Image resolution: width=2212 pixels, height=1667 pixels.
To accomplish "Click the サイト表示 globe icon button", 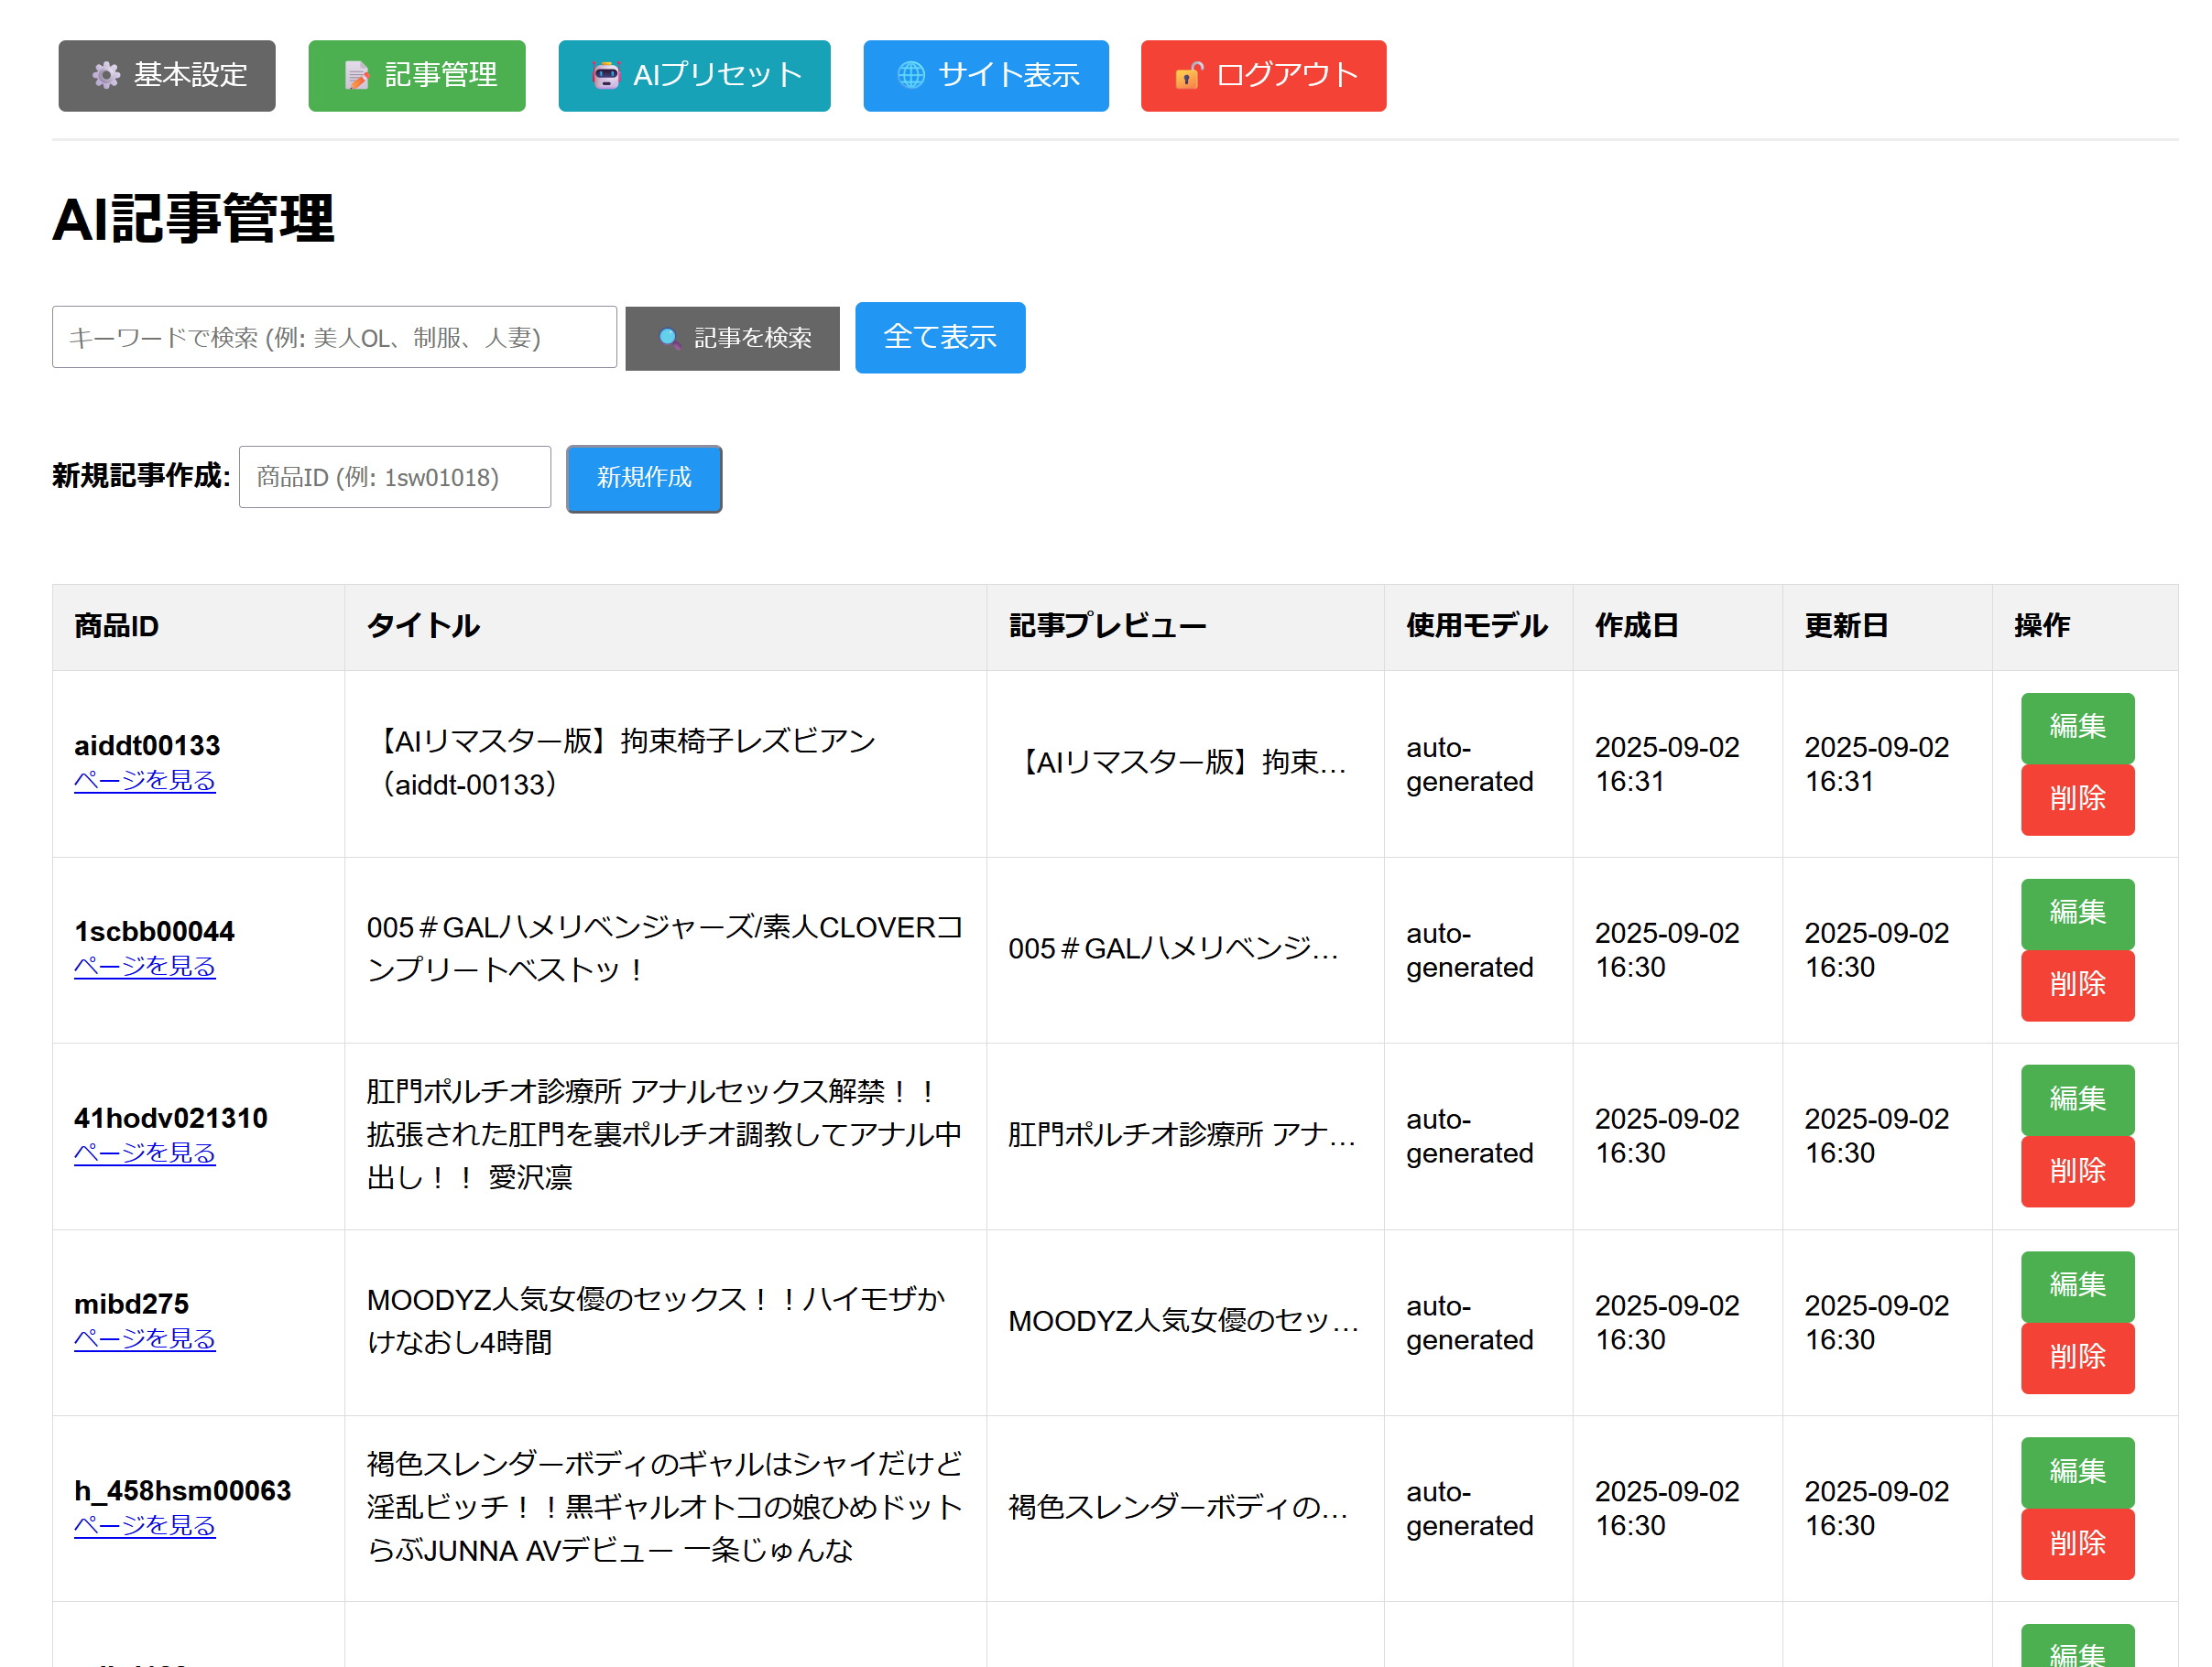I will point(985,75).
